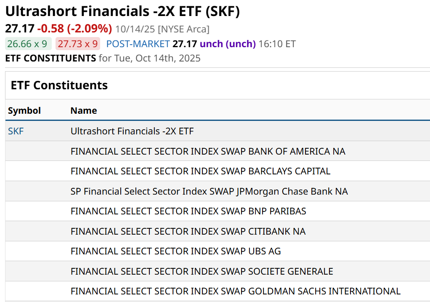This screenshot has height=302, width=430.
Task: Select the JPMorgan Chase Bank NA swap row
Action: 209,191
